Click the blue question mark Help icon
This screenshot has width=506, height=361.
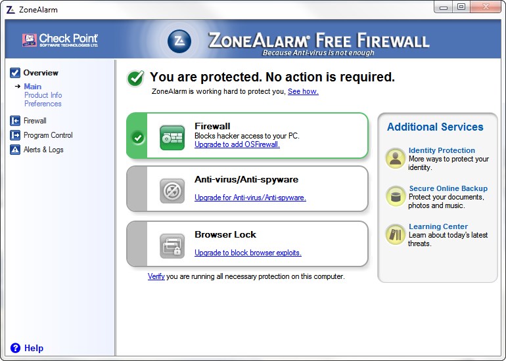[15, 348]
